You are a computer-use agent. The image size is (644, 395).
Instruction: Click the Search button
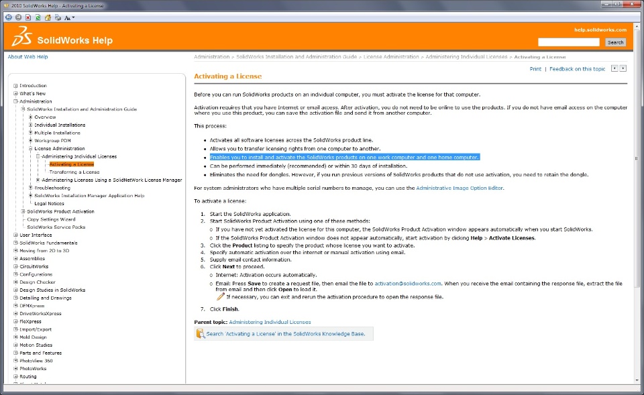coord(615,42)
